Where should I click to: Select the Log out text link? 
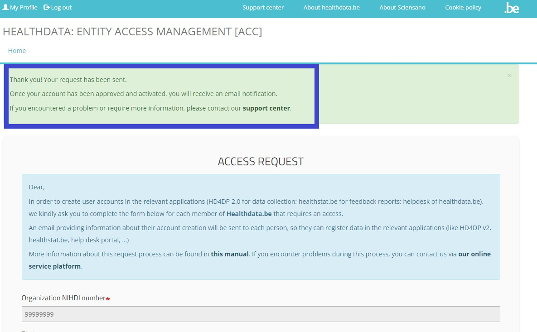coord(61,7)
